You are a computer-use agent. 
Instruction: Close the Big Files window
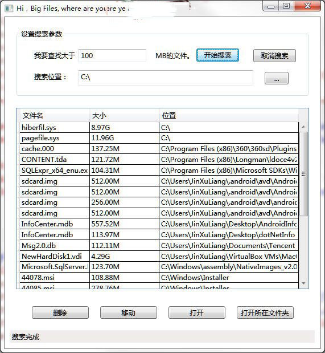click(307, 6)
